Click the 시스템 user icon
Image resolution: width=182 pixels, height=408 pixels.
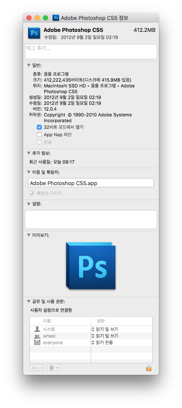(x=37, y=329)
